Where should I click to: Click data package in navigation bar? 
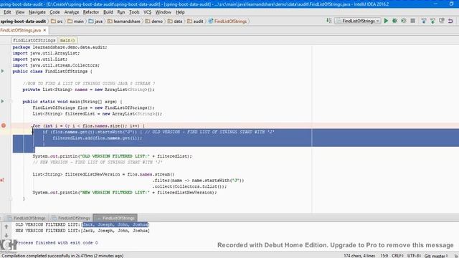[175, 21]
